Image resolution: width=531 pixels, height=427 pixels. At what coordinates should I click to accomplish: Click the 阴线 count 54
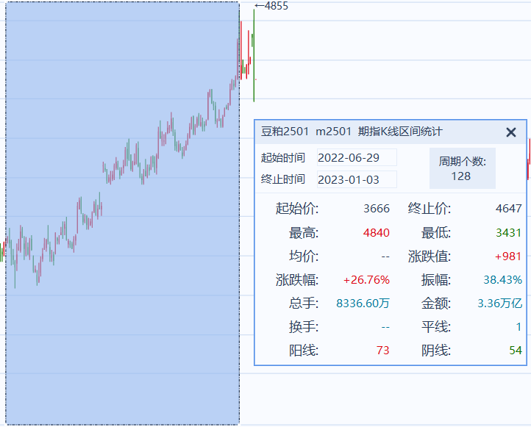point(515,351)
